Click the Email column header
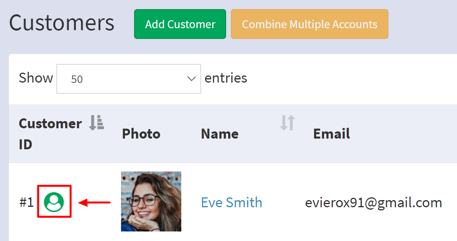The height and width of the screenshot is (241, 457). tap(331, 134)
